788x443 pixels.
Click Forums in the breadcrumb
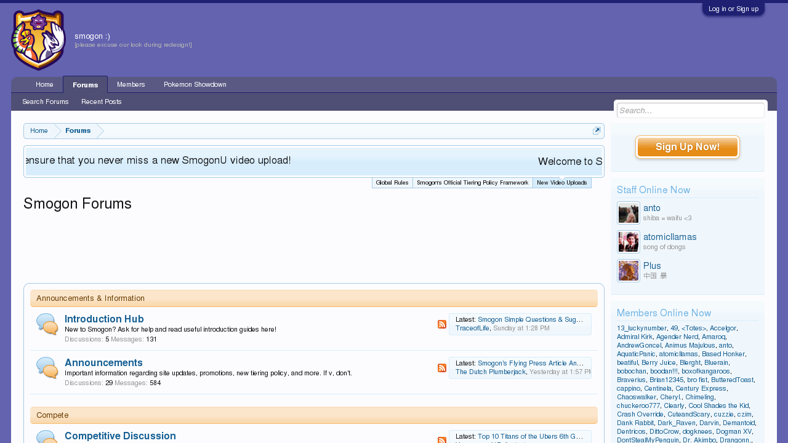click(78, 131)
